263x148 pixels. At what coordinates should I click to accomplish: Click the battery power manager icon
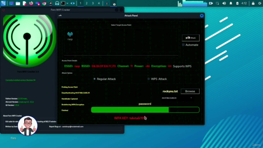237,3
